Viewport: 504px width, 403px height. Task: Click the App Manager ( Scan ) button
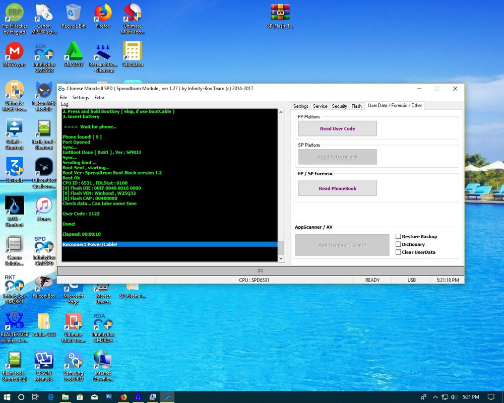tap(342, 245)
